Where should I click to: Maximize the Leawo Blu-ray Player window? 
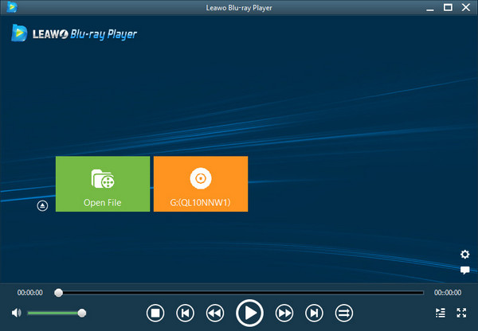click(x=448, y=7)
